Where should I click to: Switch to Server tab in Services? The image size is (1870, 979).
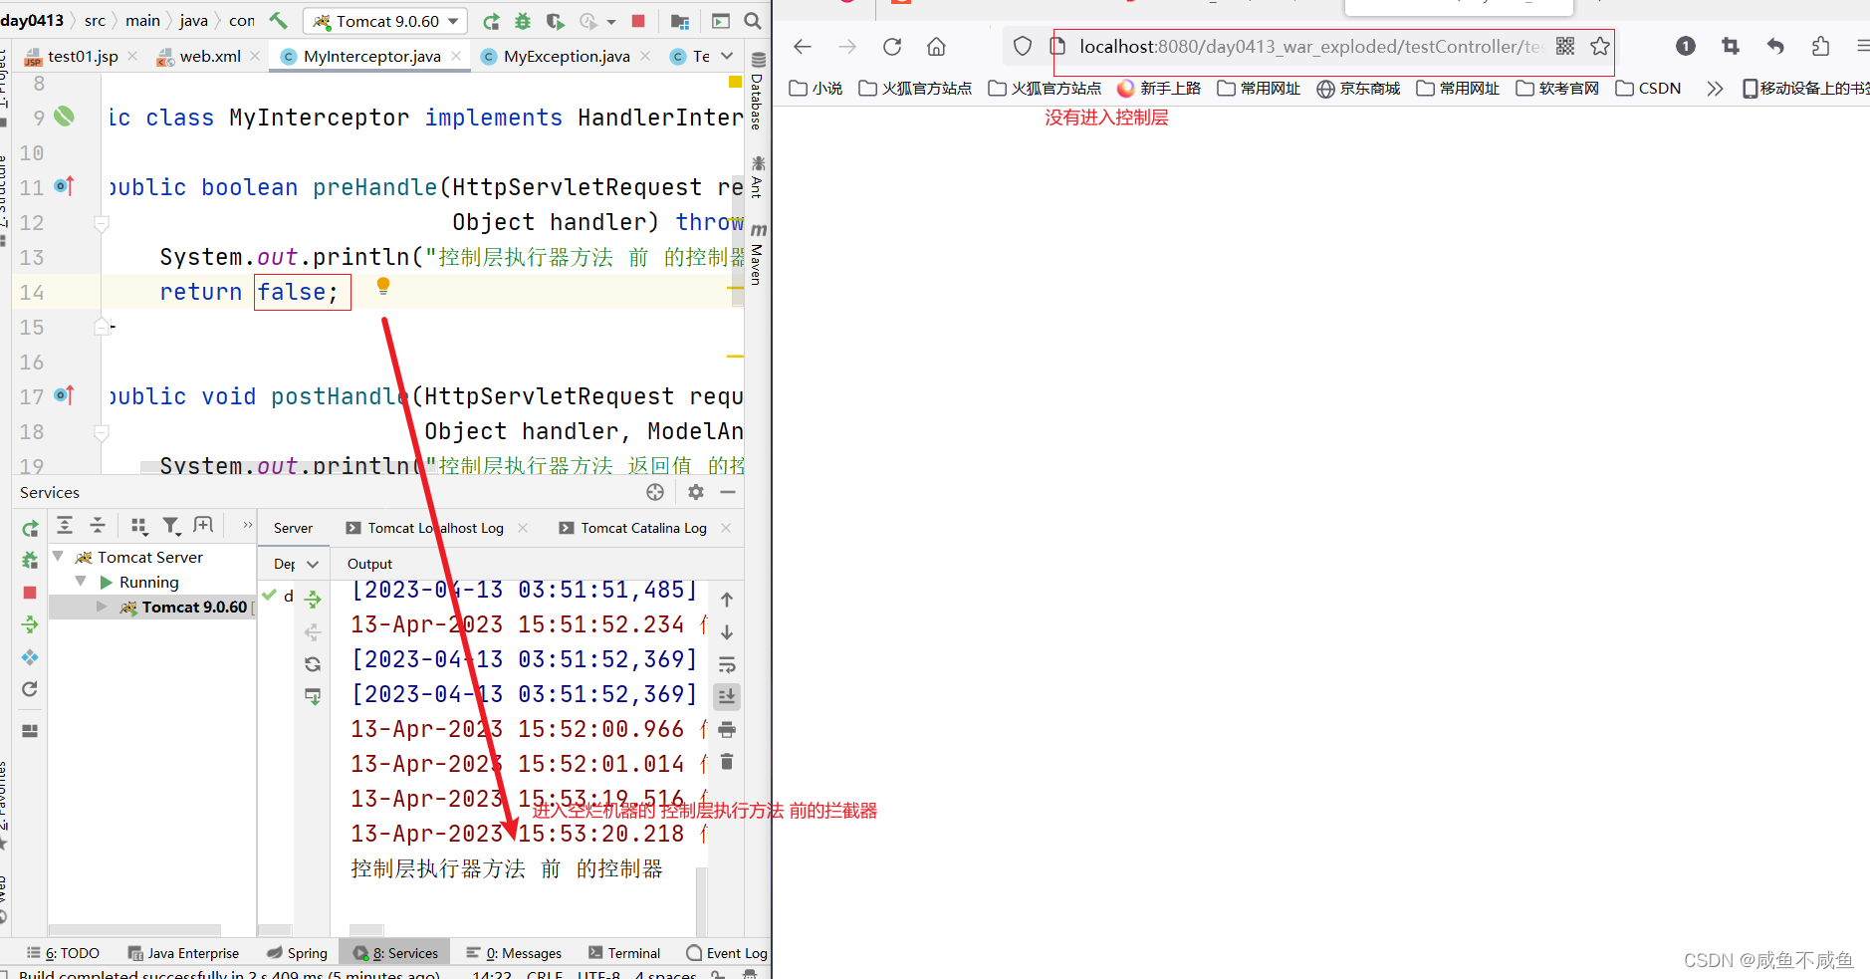pos(293,528)
